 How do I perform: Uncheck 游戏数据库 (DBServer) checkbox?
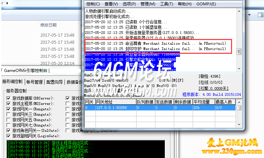pos(8,98)
